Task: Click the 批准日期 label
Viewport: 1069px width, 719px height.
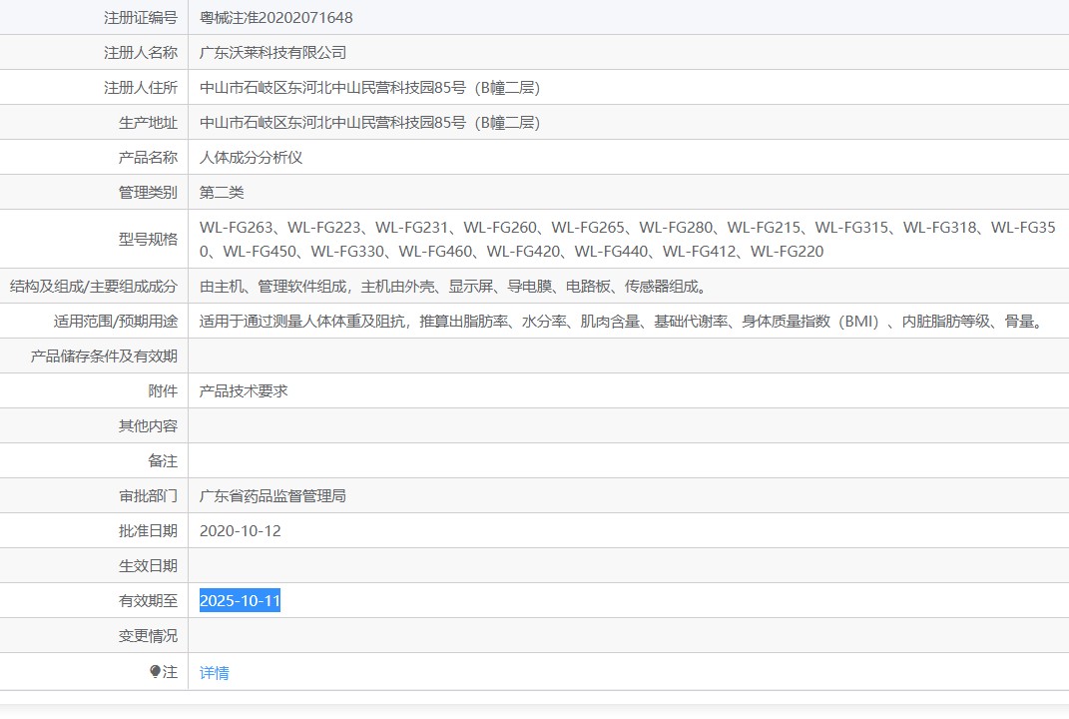Action: 148,530
